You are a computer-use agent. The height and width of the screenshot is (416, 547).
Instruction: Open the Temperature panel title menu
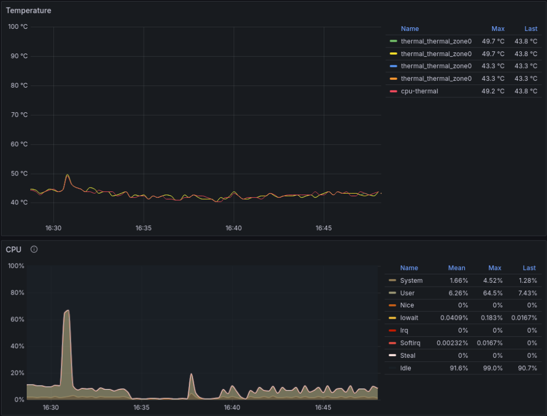29,10
